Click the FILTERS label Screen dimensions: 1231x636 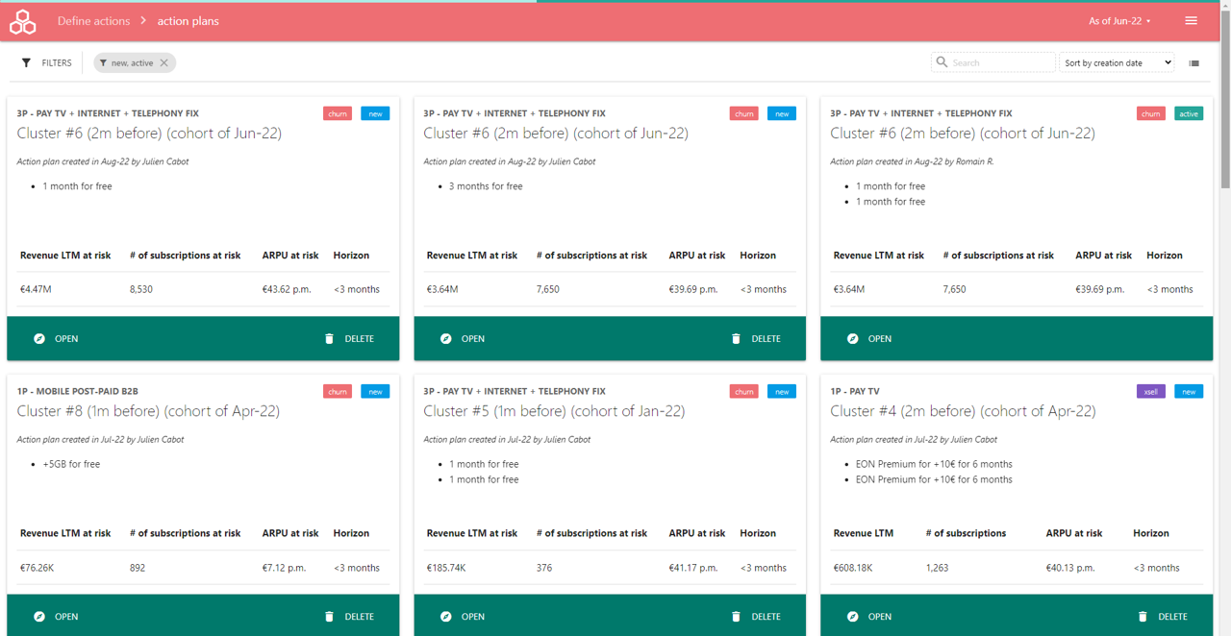(x=57, y=63)
